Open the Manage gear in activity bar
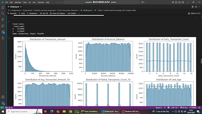The width and height of the screenshot is (202, 114). [x=3, y=103]
